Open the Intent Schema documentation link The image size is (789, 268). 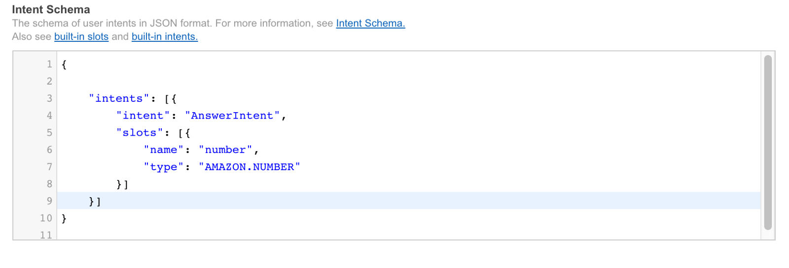click(x=370, y=23)
